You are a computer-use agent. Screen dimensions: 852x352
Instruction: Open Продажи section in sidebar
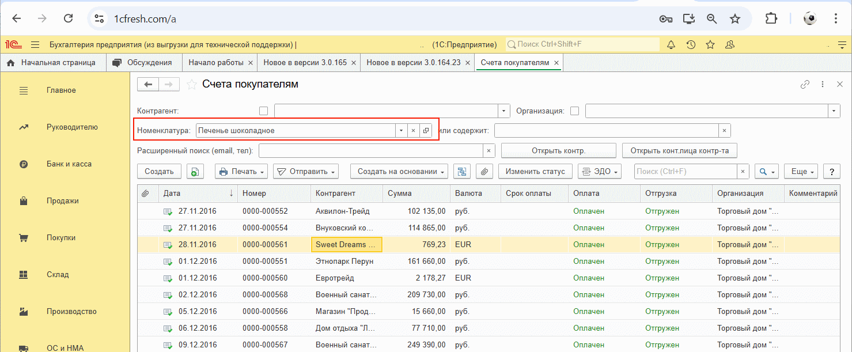click(63, 201)
